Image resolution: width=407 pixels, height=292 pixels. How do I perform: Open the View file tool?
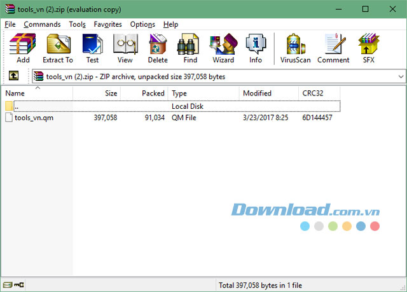coord(125,48)
